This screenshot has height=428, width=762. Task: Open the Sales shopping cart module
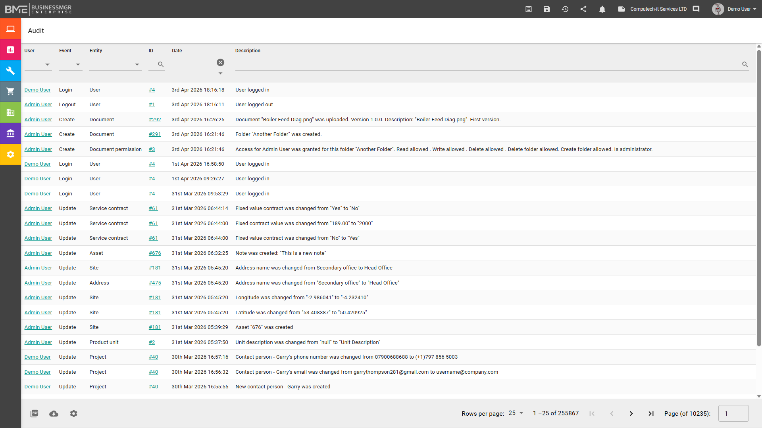point(10,92)
